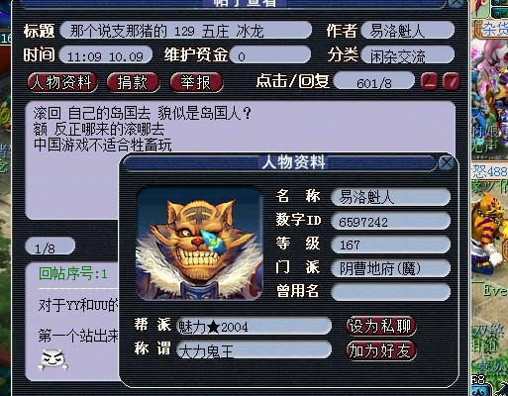
Task: Select the 数字ID field showing 6597242
Action: tap(390, 221)
